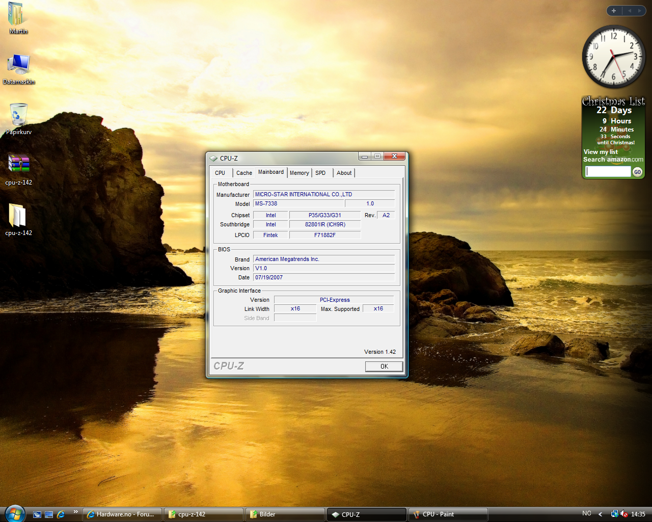Select the Mainboard tab
This screenshot has height=522, width=652.
pos(271,172)
